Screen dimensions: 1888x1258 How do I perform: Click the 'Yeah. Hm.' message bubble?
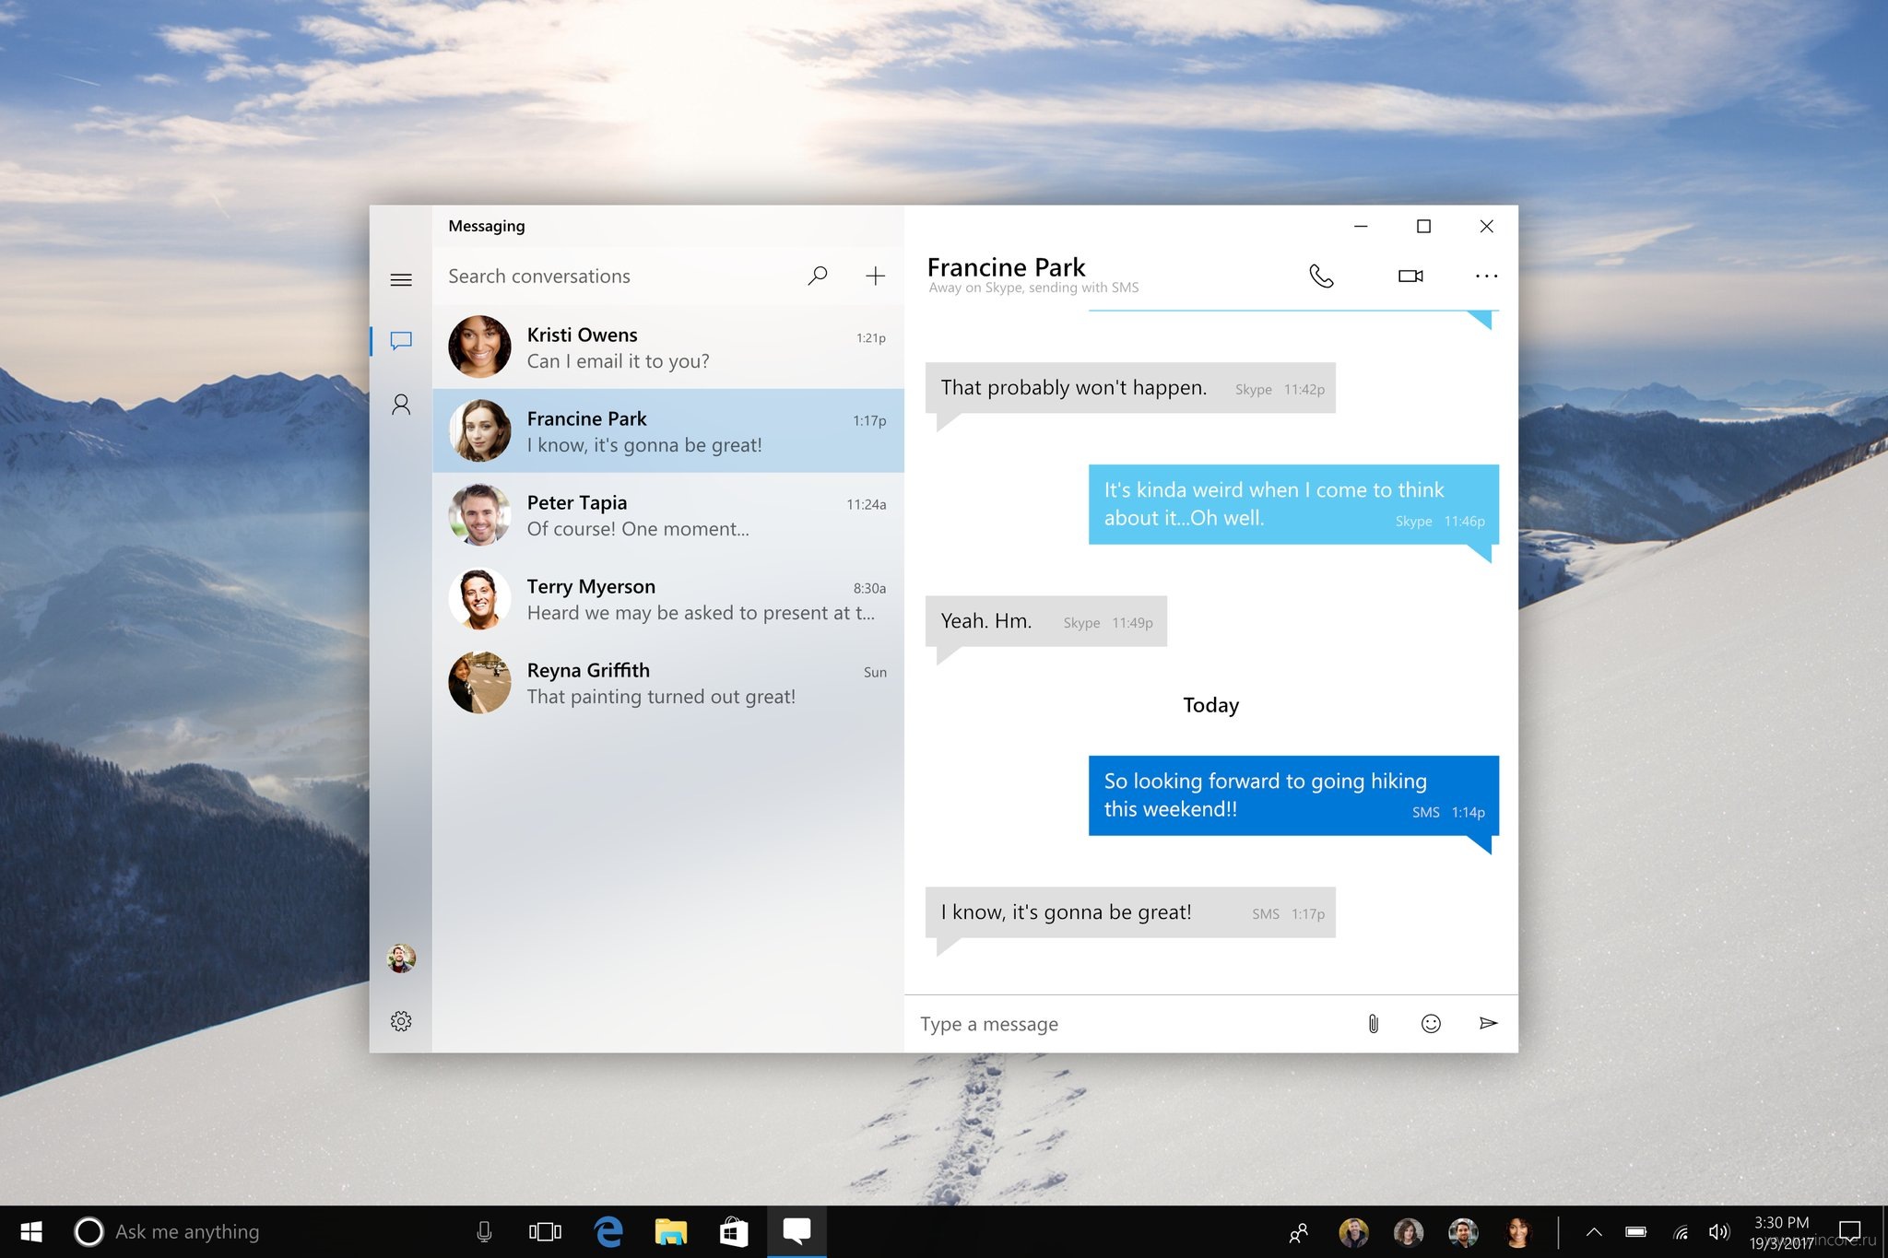point(1046,621)
